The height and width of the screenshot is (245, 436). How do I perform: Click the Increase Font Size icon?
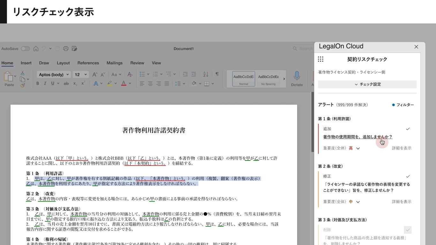coord(95,74)
